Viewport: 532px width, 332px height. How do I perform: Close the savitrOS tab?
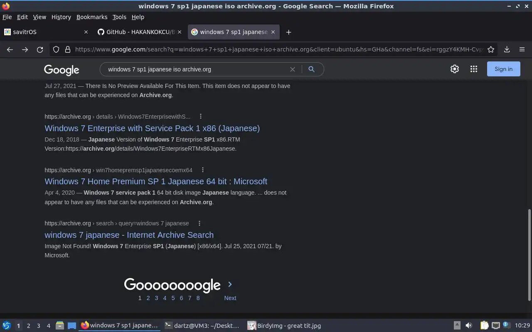point(86,32)
